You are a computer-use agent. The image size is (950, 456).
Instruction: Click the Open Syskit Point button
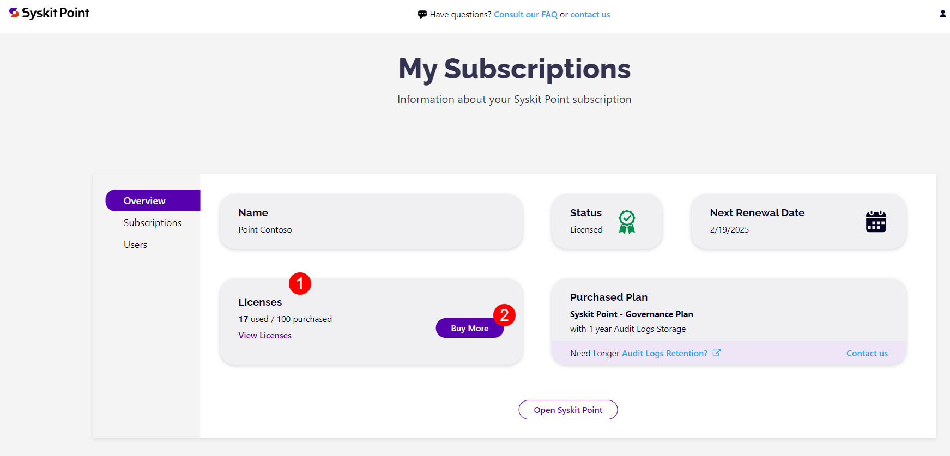click(x=568, y=409)
